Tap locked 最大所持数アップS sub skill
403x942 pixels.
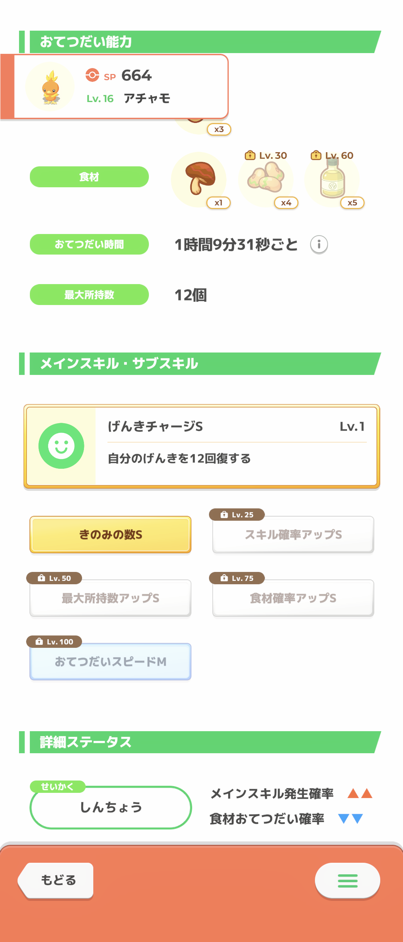(x=110, y=598)
